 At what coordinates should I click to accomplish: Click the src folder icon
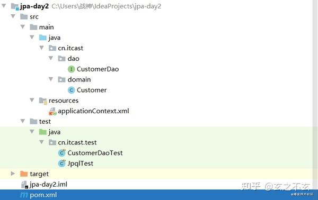(x=24, y=16)
